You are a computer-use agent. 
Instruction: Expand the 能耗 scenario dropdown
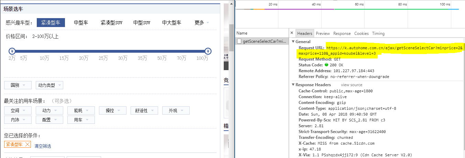[81, 110]
